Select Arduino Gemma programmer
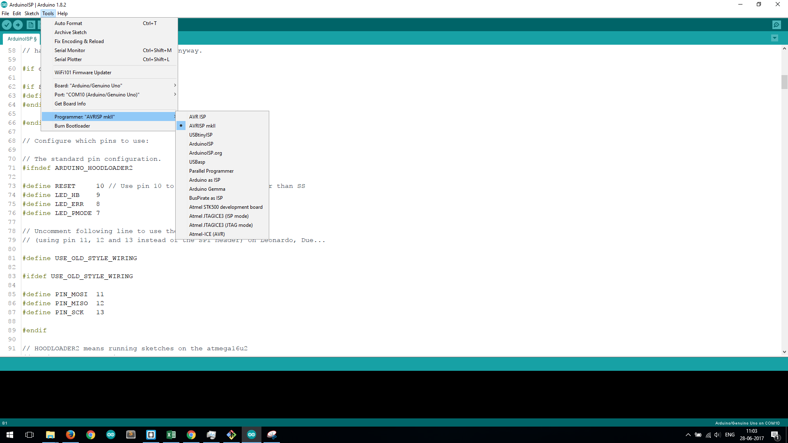The image size is (788, 443). tap(222, 189)
